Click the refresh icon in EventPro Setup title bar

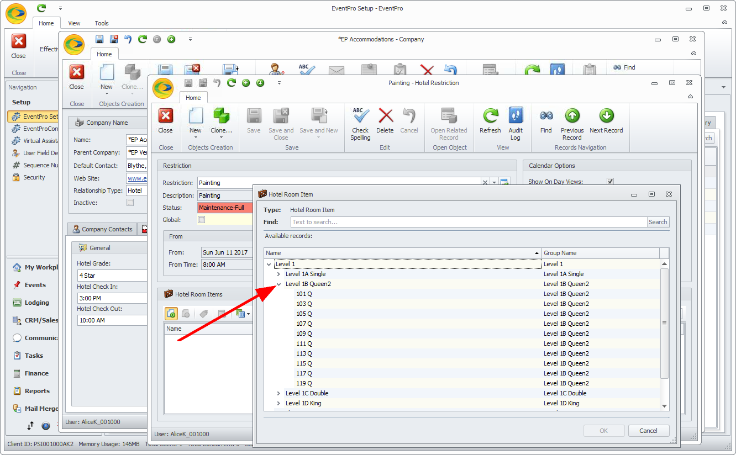(x=41, y=8)
